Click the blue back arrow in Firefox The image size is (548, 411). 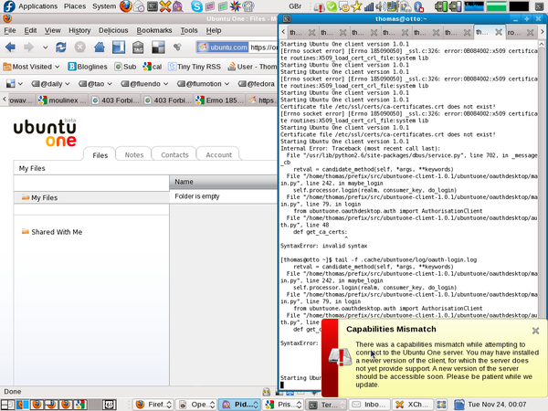tap(10, 47)
